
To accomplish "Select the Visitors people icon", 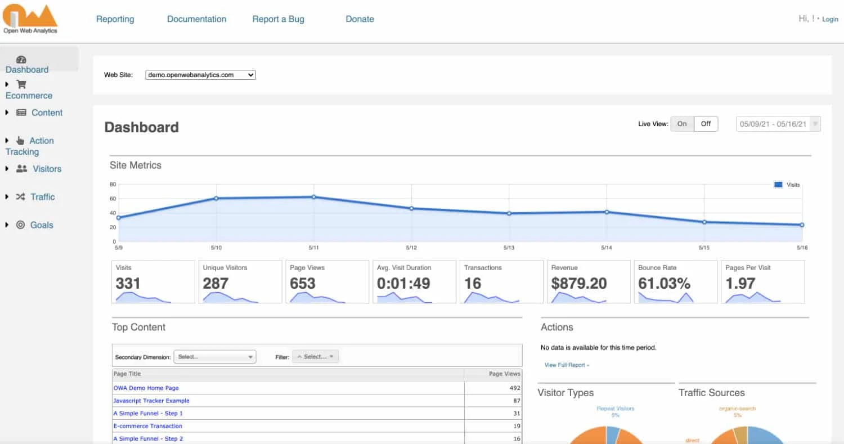I will pos(21,168).
